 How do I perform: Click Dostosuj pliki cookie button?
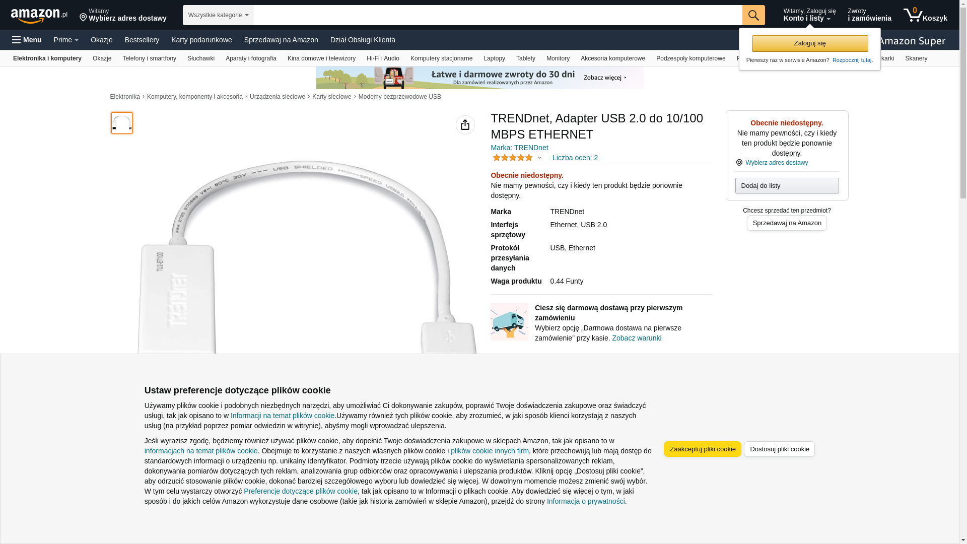point(779,449)
